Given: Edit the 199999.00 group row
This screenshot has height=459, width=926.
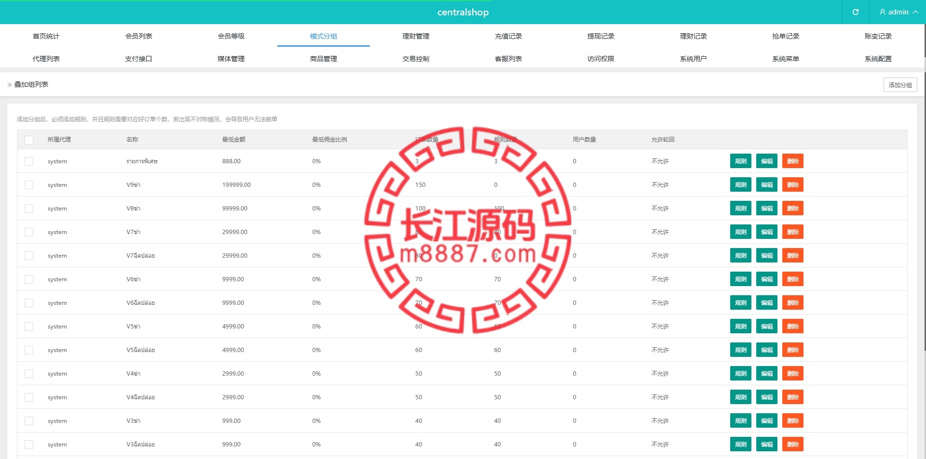Looking at the screenshot, I should coord(767,185).
